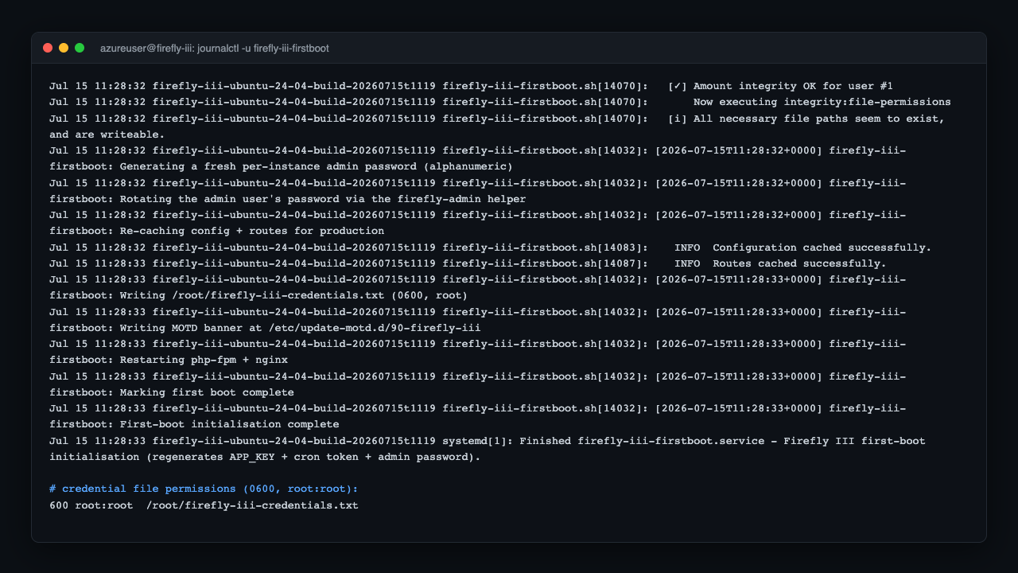The image size is (1018, 573).
Task: Click 'Generating a fresh per-instance admin password (alphanumeric)'
Action: 317,166
